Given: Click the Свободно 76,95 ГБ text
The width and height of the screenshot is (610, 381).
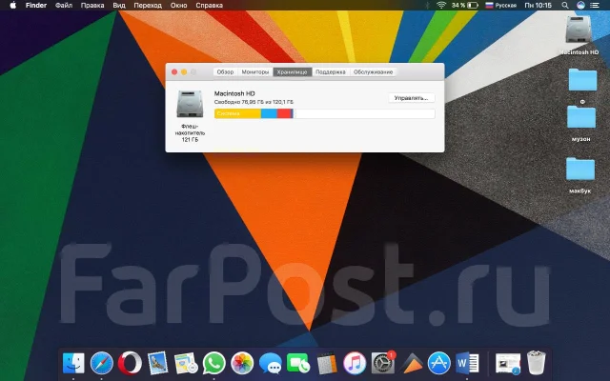Looking at the screenshot, I should 254,102.
